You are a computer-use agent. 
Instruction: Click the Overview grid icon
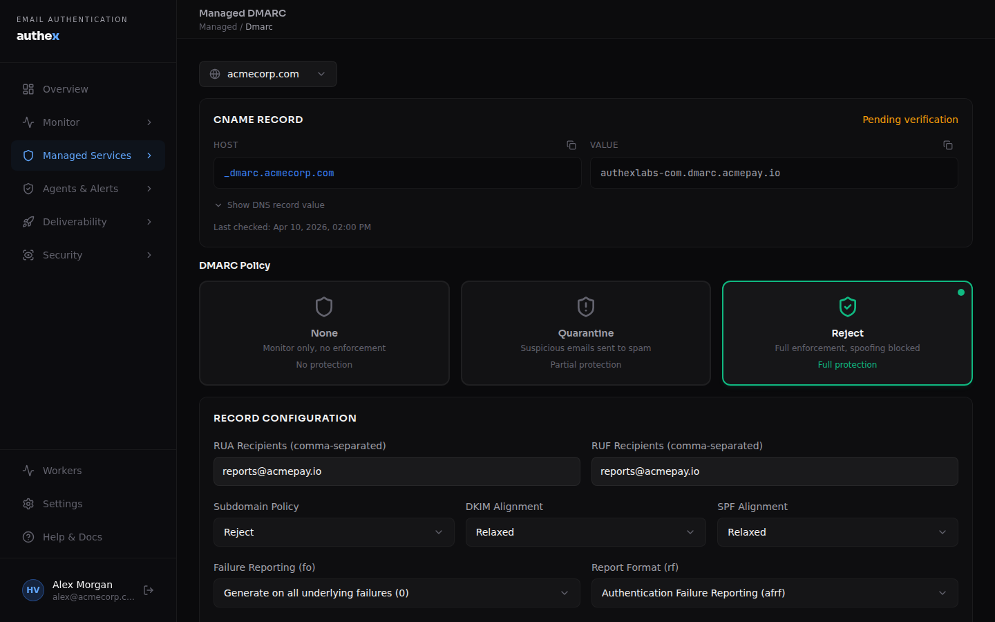tap(28, 89)
